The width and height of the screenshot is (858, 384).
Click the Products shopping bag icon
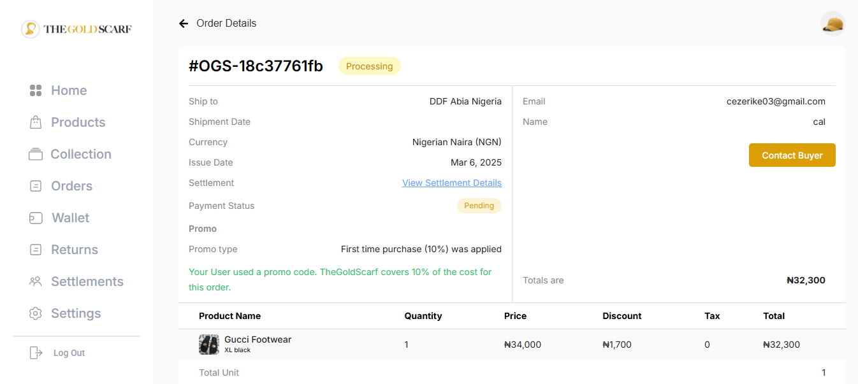click(36, 122)
